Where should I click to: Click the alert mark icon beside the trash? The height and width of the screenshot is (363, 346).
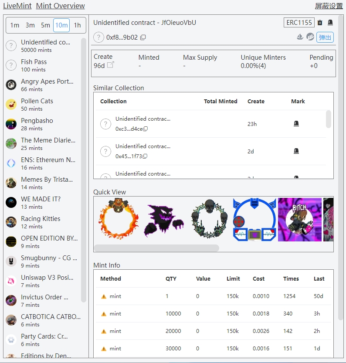tap(330, 23)
